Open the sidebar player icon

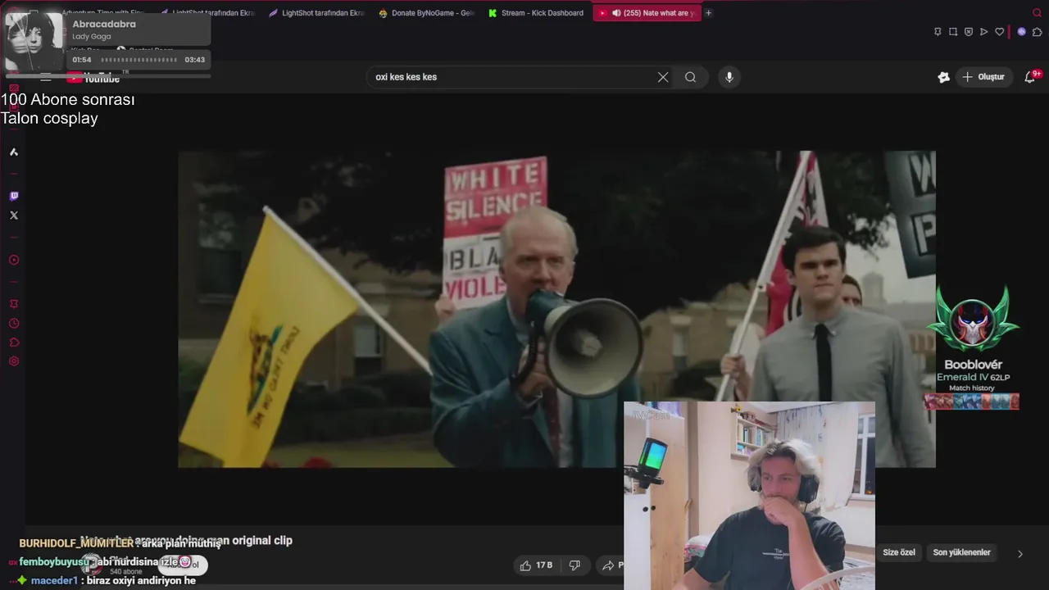point(14,260)
